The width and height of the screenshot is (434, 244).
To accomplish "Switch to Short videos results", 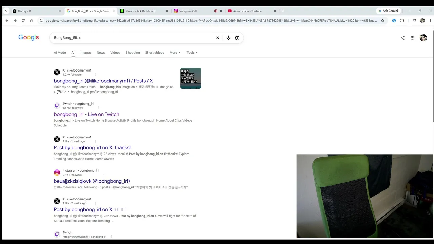I will 155,53.
